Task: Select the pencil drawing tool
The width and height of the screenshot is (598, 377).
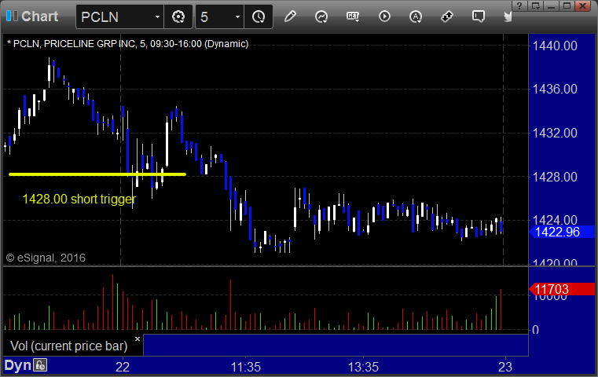Action: 290,16
